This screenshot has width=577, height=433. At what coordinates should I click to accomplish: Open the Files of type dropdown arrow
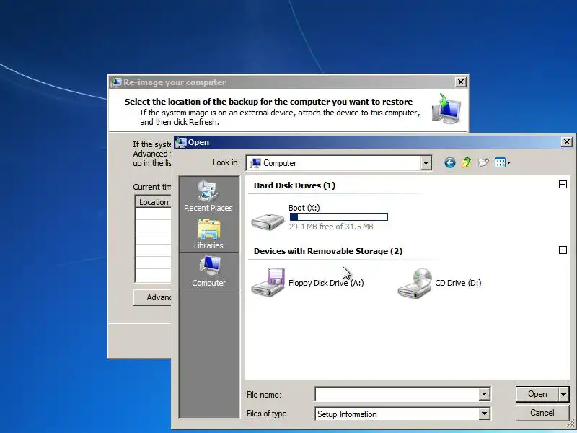484,414
